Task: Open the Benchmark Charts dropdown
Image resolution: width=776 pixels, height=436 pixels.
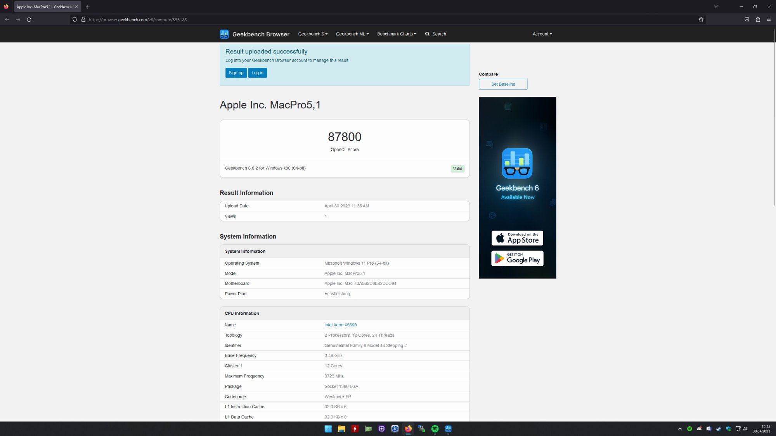Action: click(396, 34)
